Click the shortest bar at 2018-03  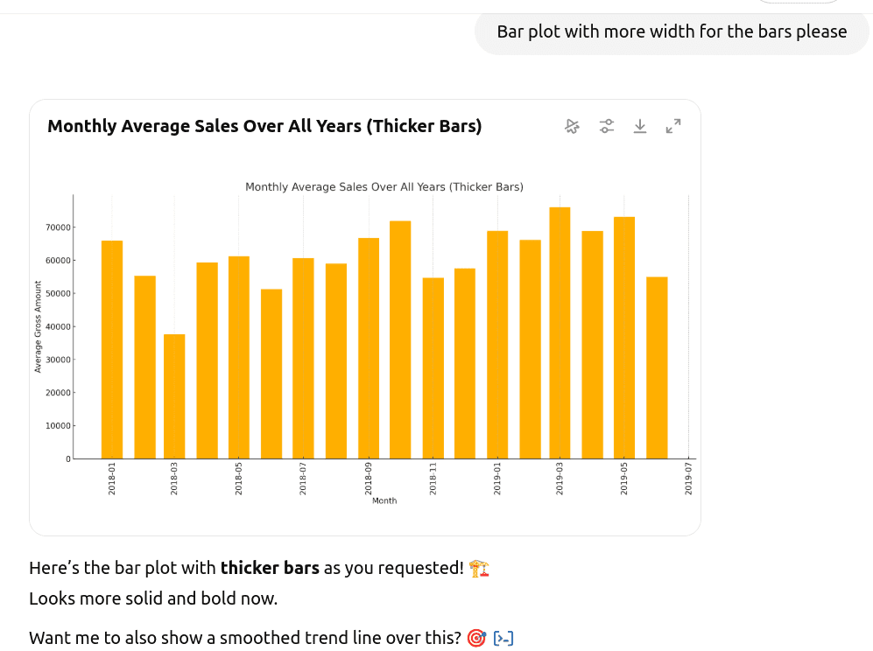pyautogui.click(x=173, y=394)
